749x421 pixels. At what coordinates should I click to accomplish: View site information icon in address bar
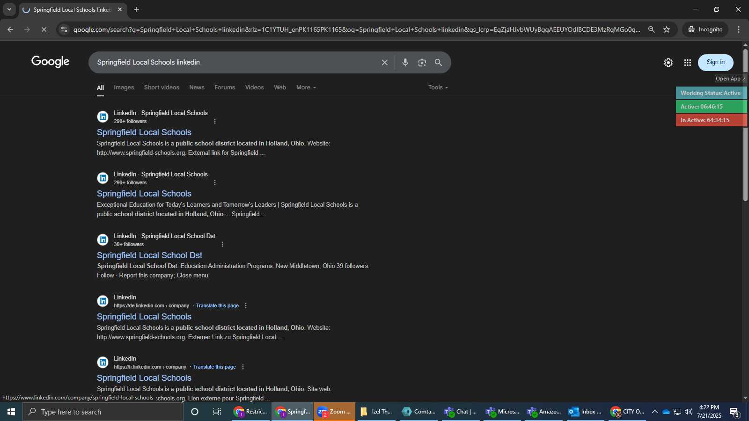[x=64, y=29]
